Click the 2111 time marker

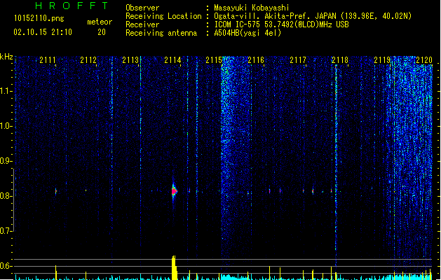coord(48,59)
